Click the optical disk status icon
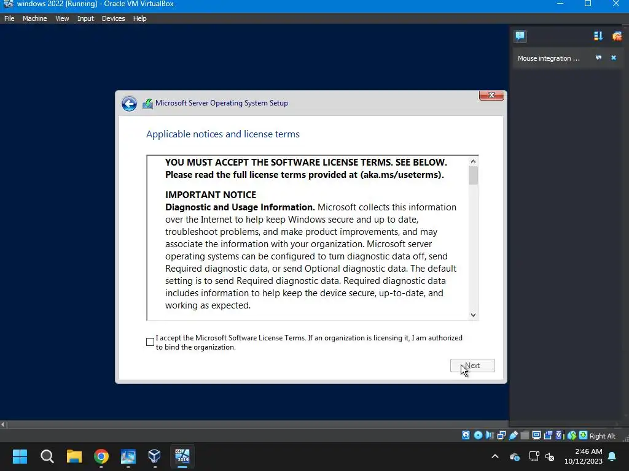Image resolution: width=629 pixels, height=471 pixels. 478,435
